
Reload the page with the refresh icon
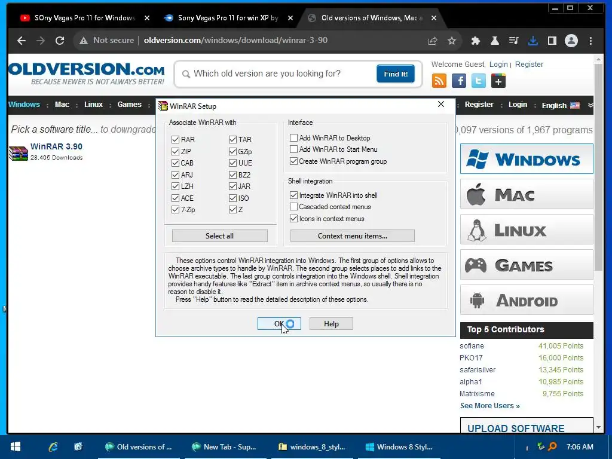[60, 41]
